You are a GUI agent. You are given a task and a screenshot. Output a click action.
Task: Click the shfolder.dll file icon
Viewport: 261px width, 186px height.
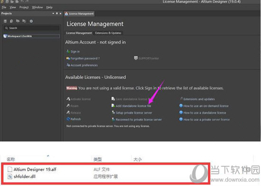click(x=10, y=176)
